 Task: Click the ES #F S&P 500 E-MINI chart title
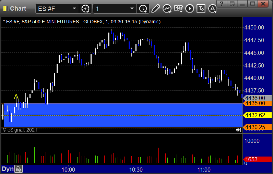[82, 22]
